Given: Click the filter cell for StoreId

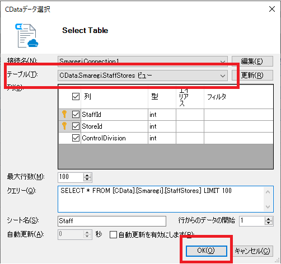Looking at the screenshot, I should (238, 126).
